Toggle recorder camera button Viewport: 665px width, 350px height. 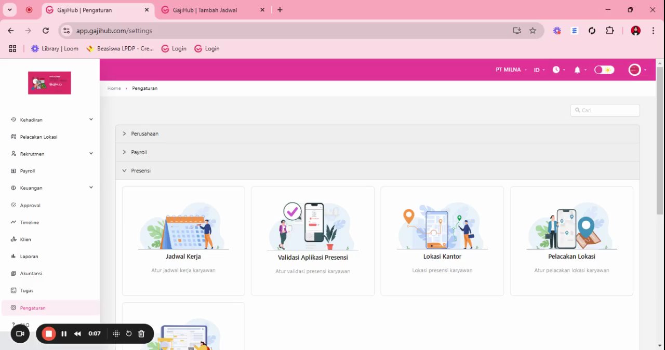(20, 334)
